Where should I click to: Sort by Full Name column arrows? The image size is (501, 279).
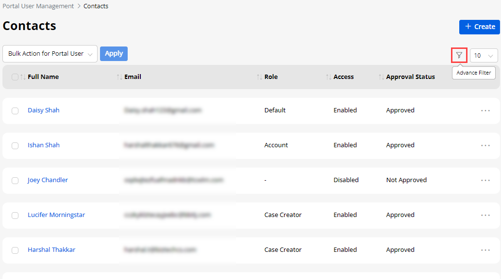point(23,77)
